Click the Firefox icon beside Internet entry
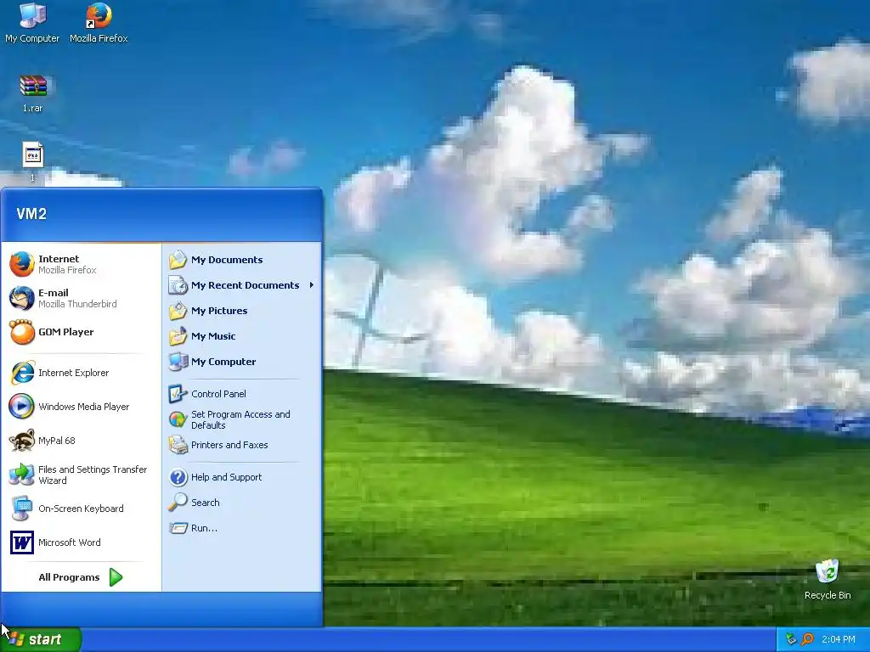870x652 pixels. coord(22,264)
